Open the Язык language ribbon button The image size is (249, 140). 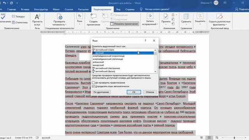(79, 19)
